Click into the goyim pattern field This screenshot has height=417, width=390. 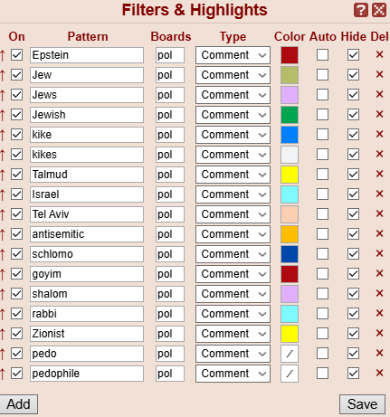pyautogui.click(x=87, y=274)
